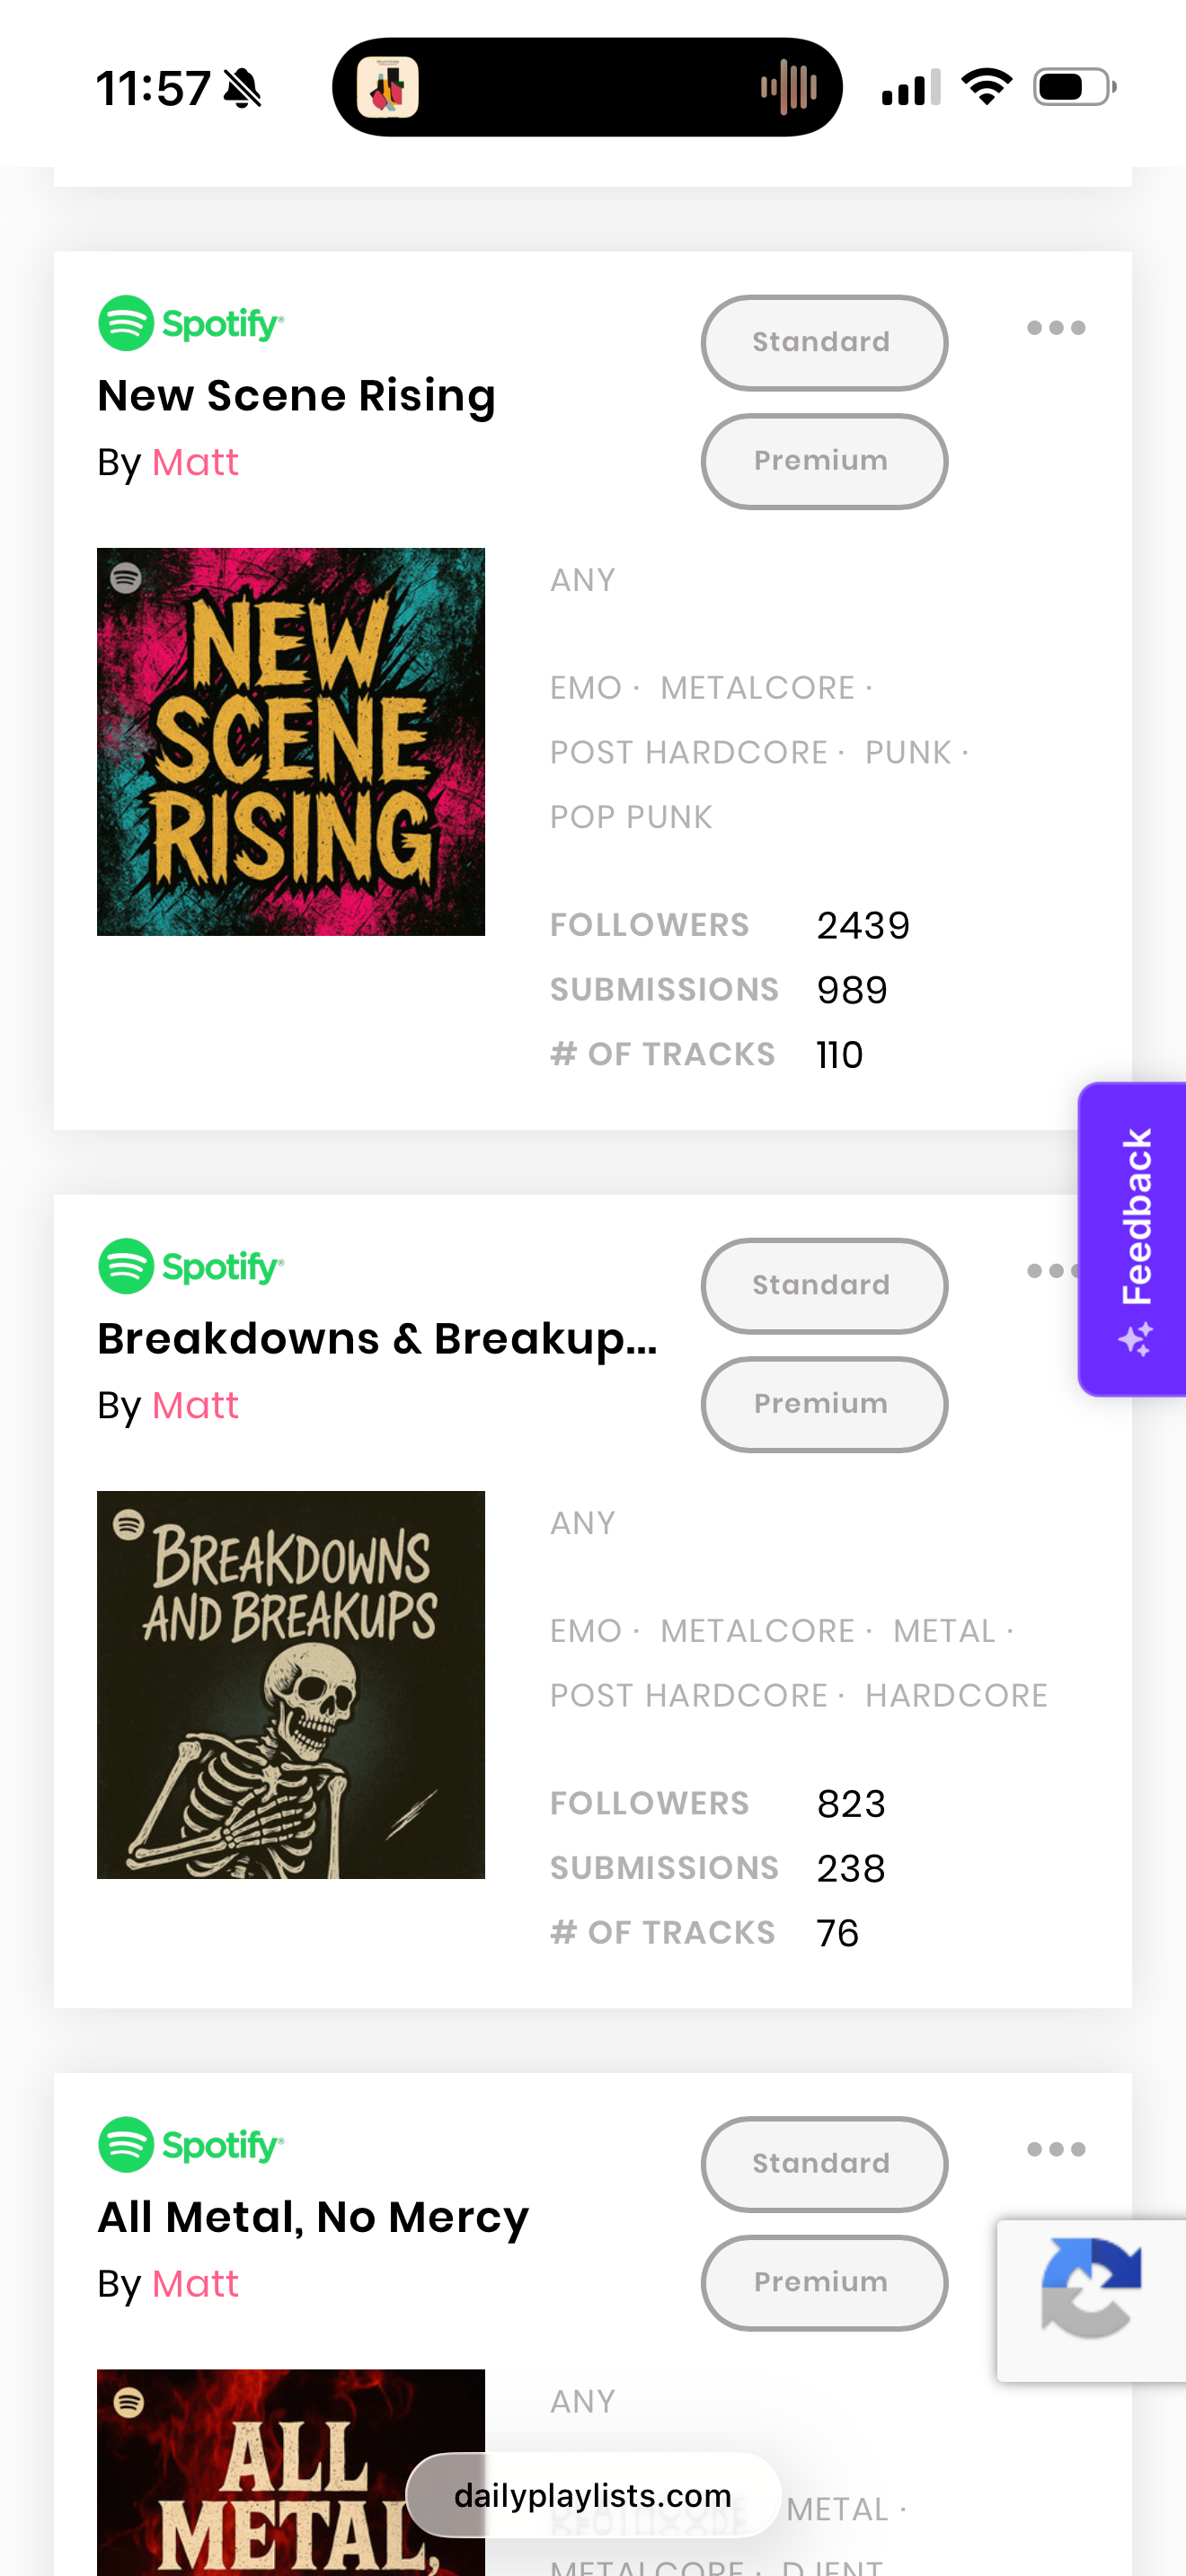Tap the now-playing app icon in Dynamic Island
1186x2576 pixels.
coord(388,87)
